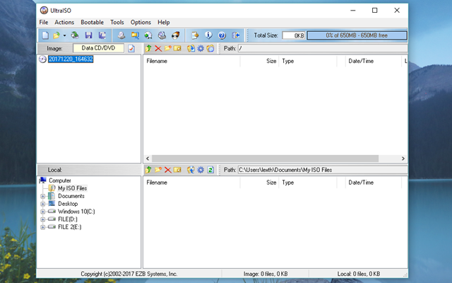Create a new image with the New toolbar icon
Image resolution: width=452 pixels, height=283 pixels.
tap(45, 35)
